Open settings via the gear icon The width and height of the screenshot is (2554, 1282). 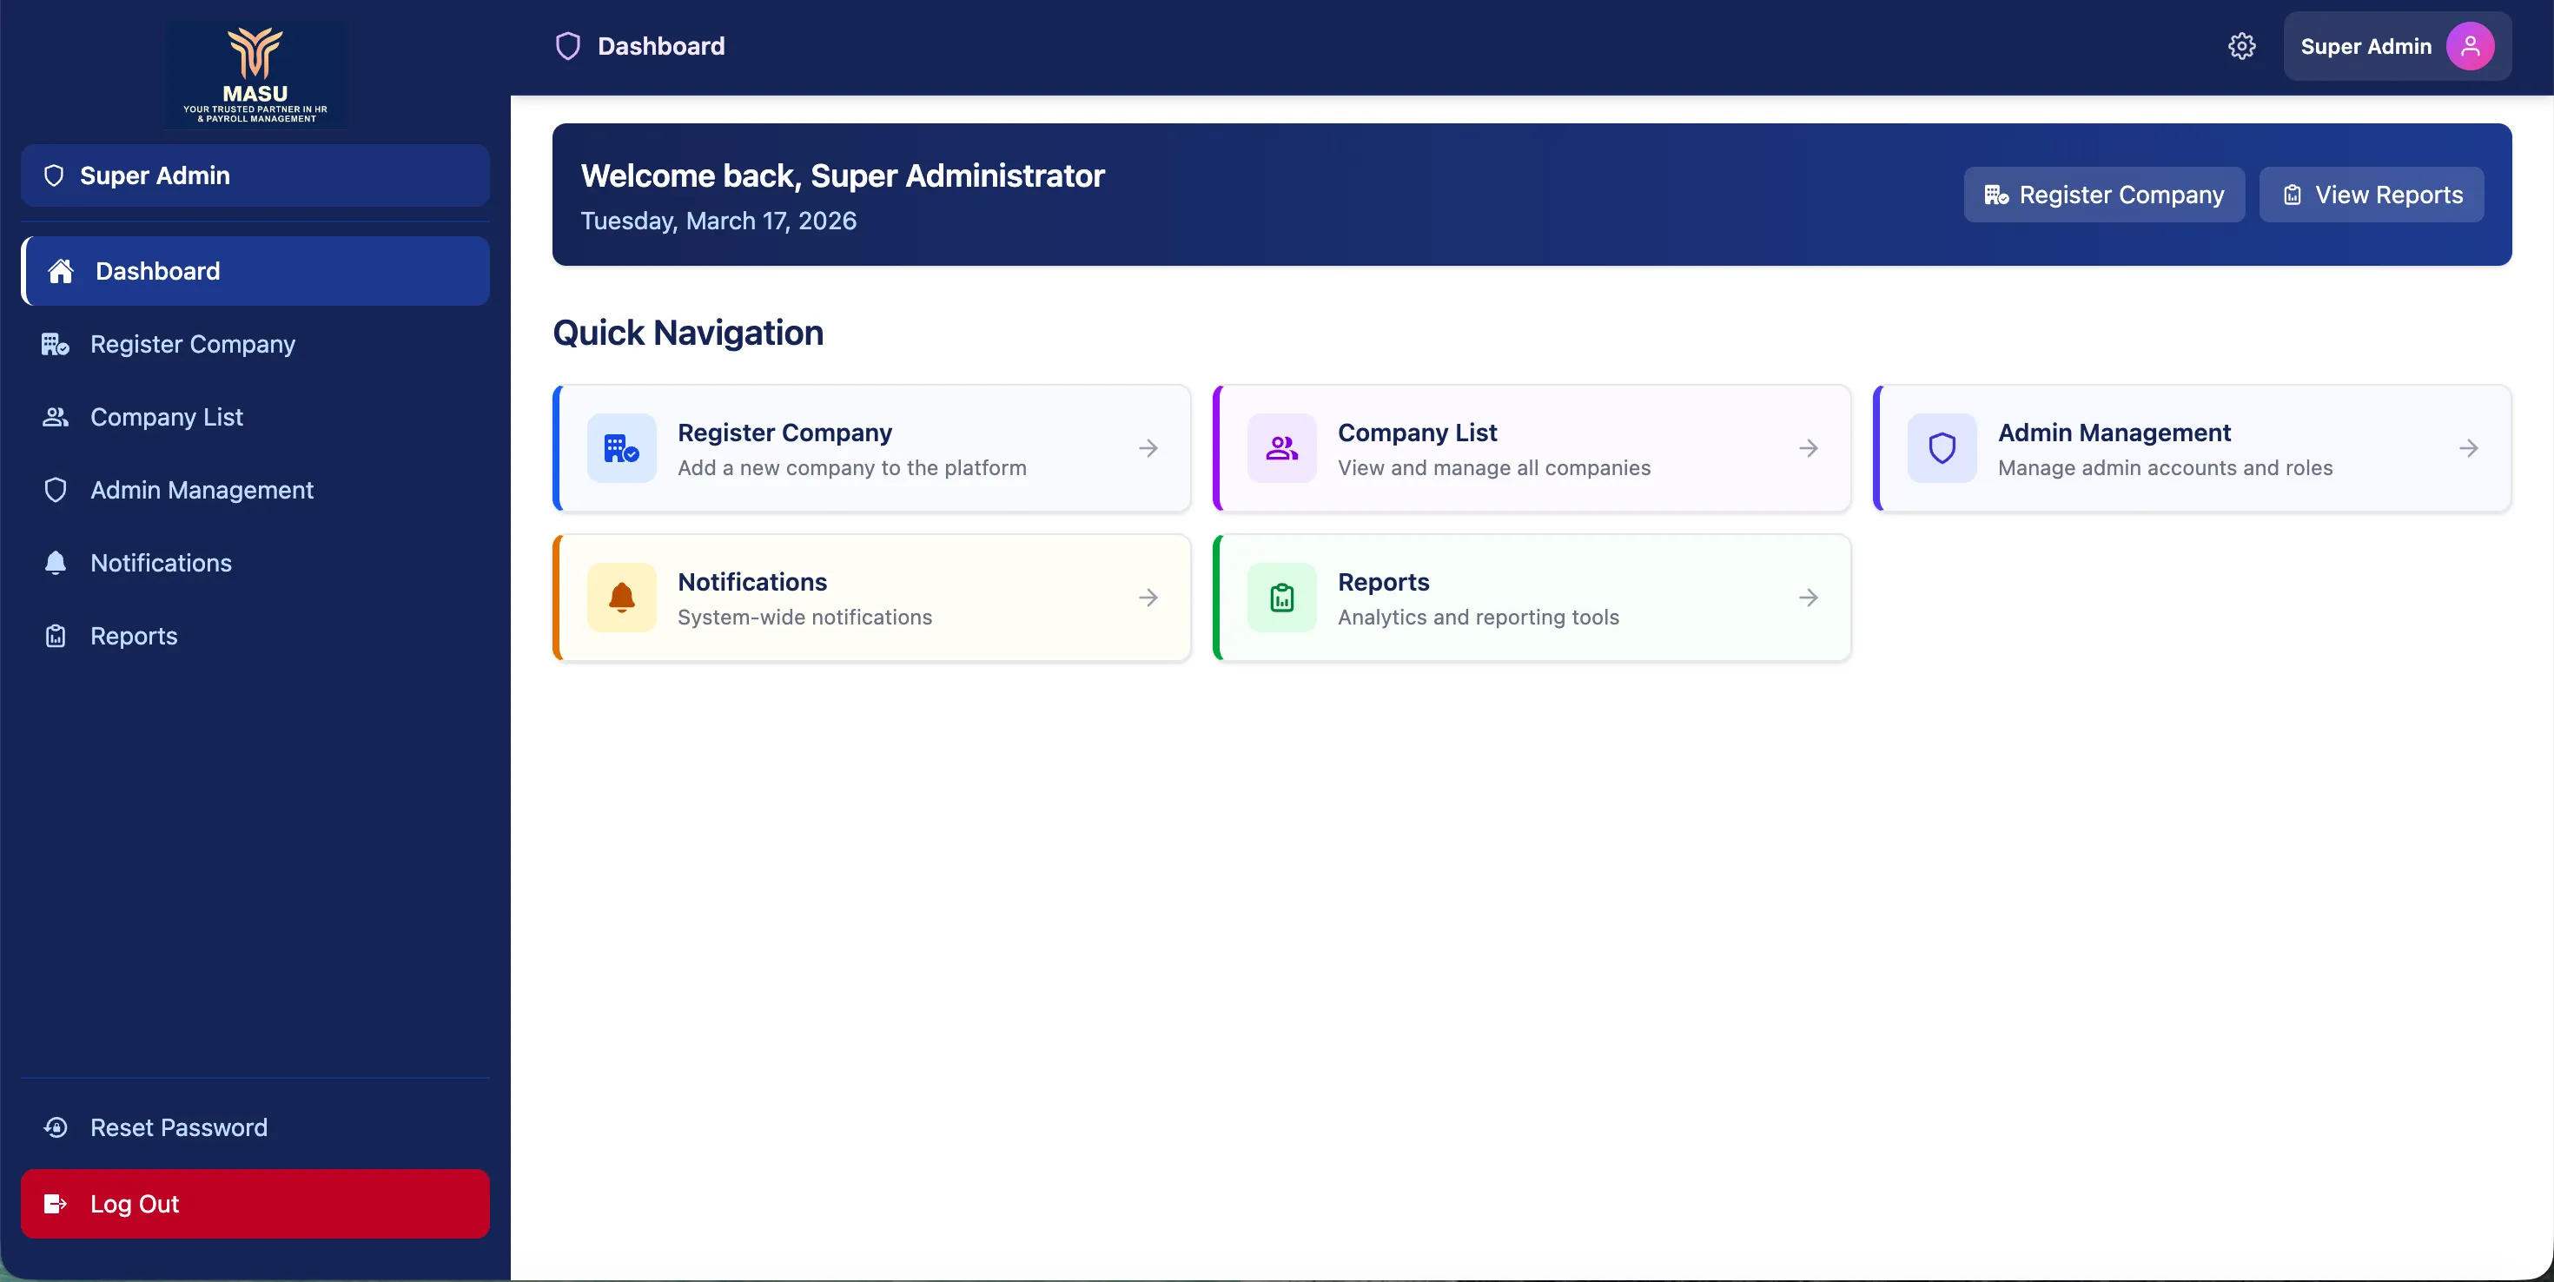[2241, 46]
